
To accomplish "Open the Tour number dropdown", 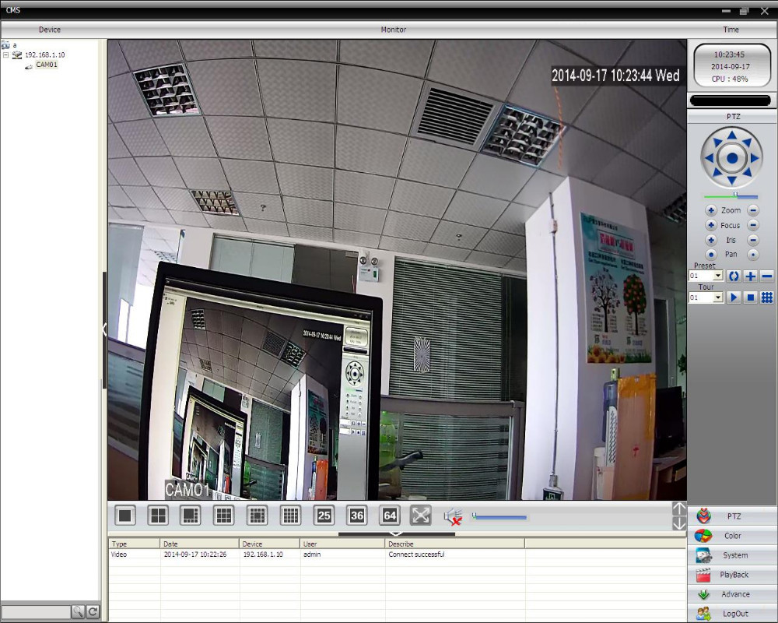I will (x=718, y=297).
